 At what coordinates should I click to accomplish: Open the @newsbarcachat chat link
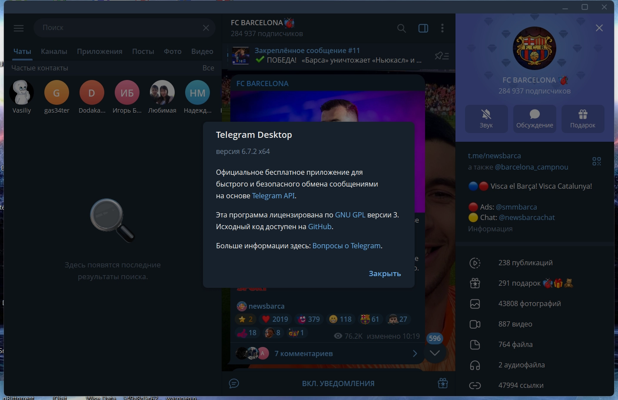click(x=527, y=217)
